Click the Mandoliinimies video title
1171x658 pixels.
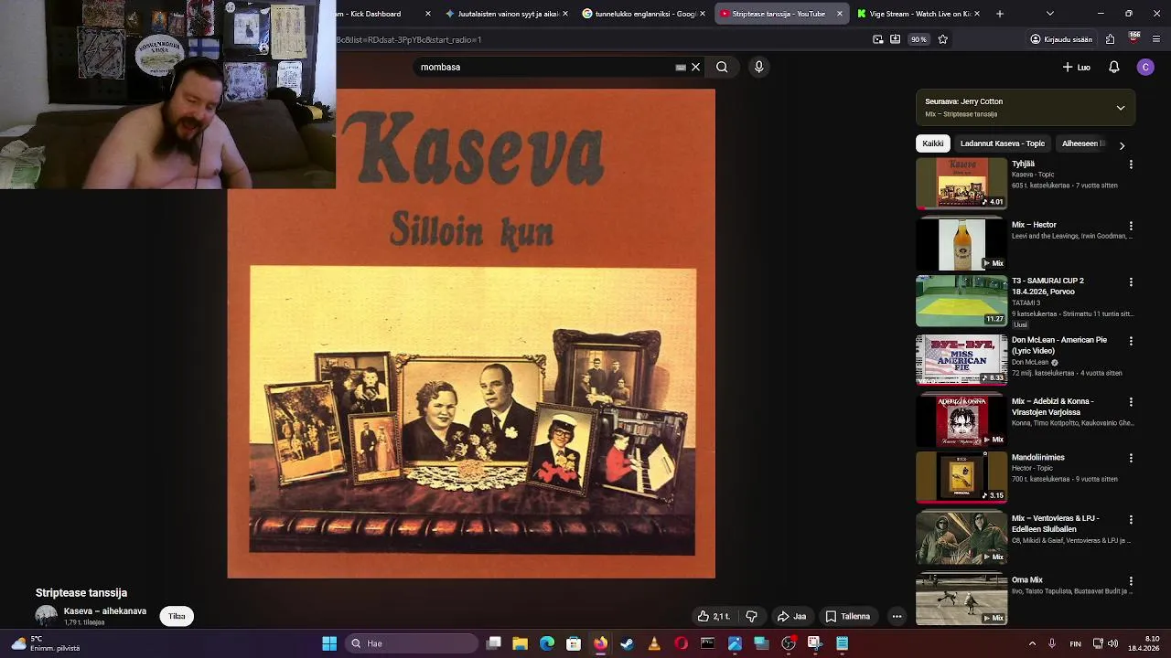1037,457
